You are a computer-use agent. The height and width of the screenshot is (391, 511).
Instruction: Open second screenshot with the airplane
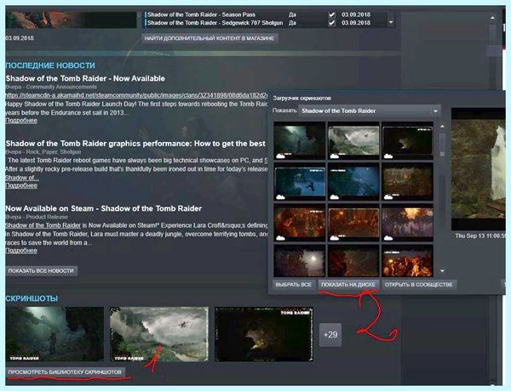click(158, 334)
